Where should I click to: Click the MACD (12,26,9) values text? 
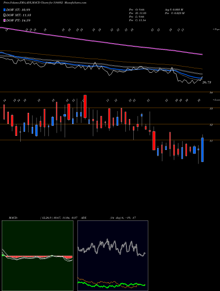[x=59, y=218]
